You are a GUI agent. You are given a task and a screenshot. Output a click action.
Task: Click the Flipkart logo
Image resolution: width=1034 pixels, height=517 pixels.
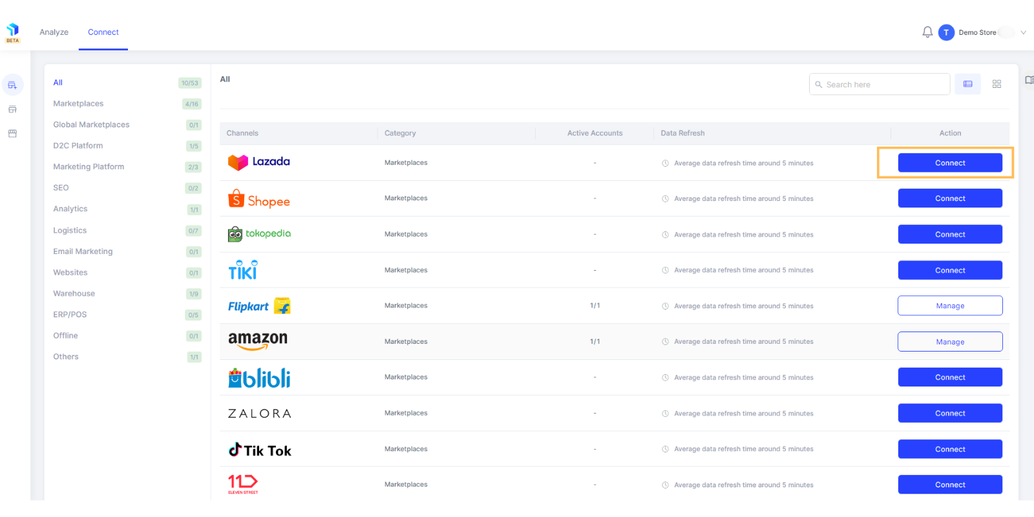coord(259,306)
